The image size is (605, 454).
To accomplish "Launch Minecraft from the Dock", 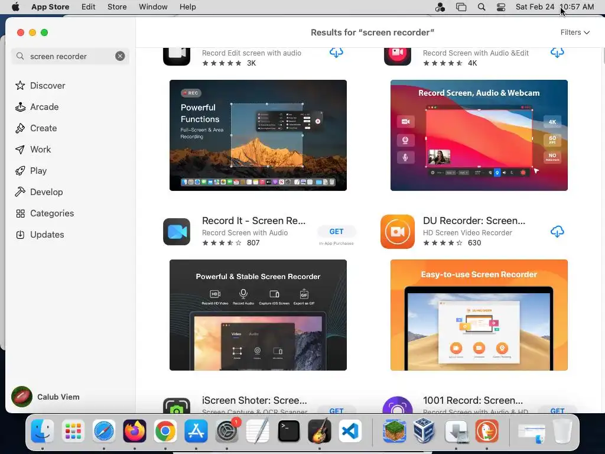I will click(394, 431).
